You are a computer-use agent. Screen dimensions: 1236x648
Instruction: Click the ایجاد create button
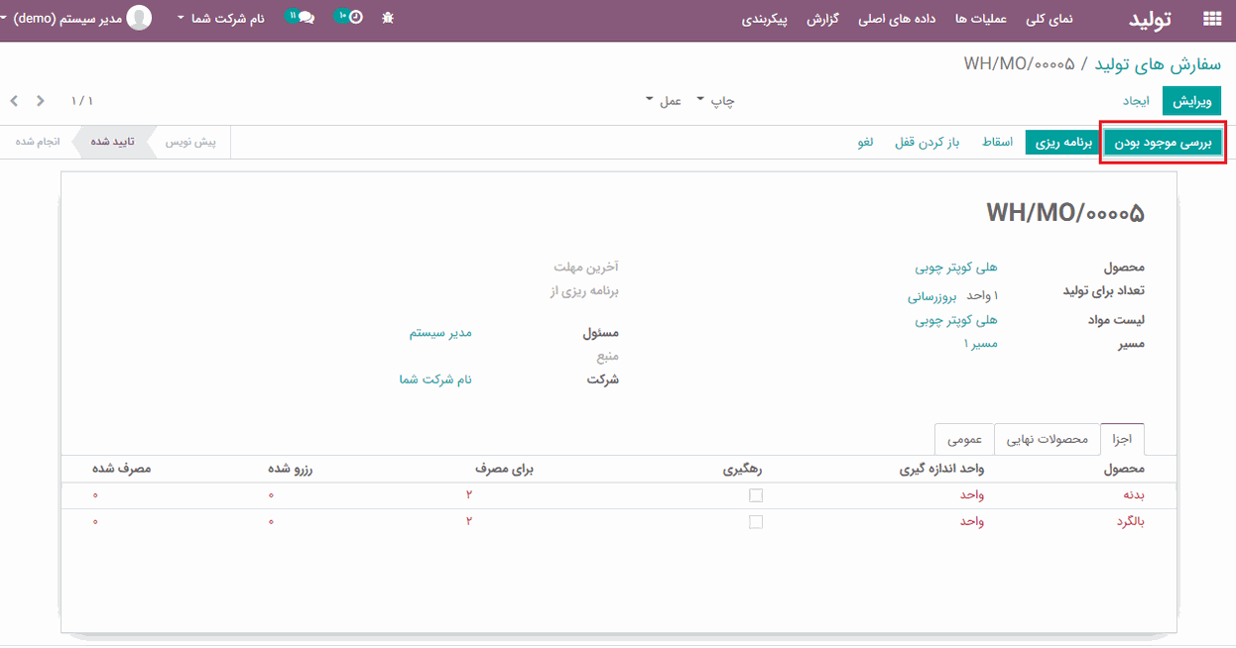tap(1136, 101)
